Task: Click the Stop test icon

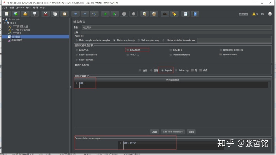Action: click(x=124, y=14)
